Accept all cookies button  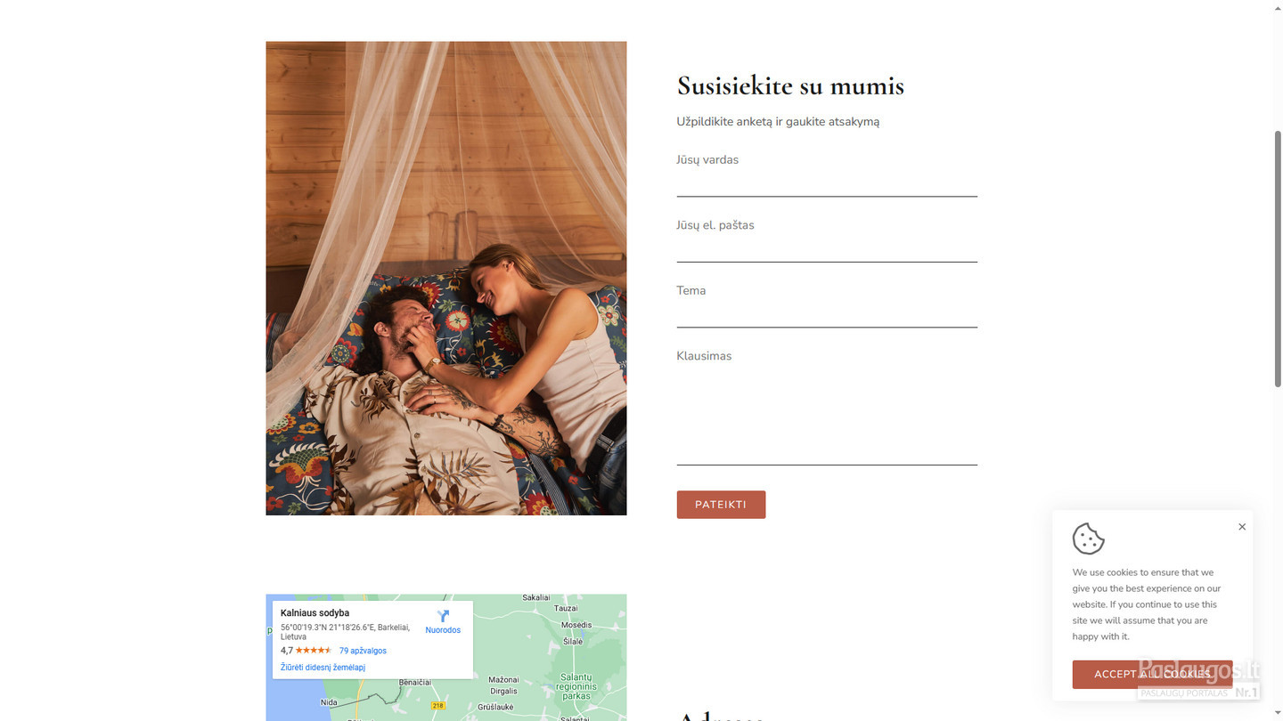point(1152,674)
